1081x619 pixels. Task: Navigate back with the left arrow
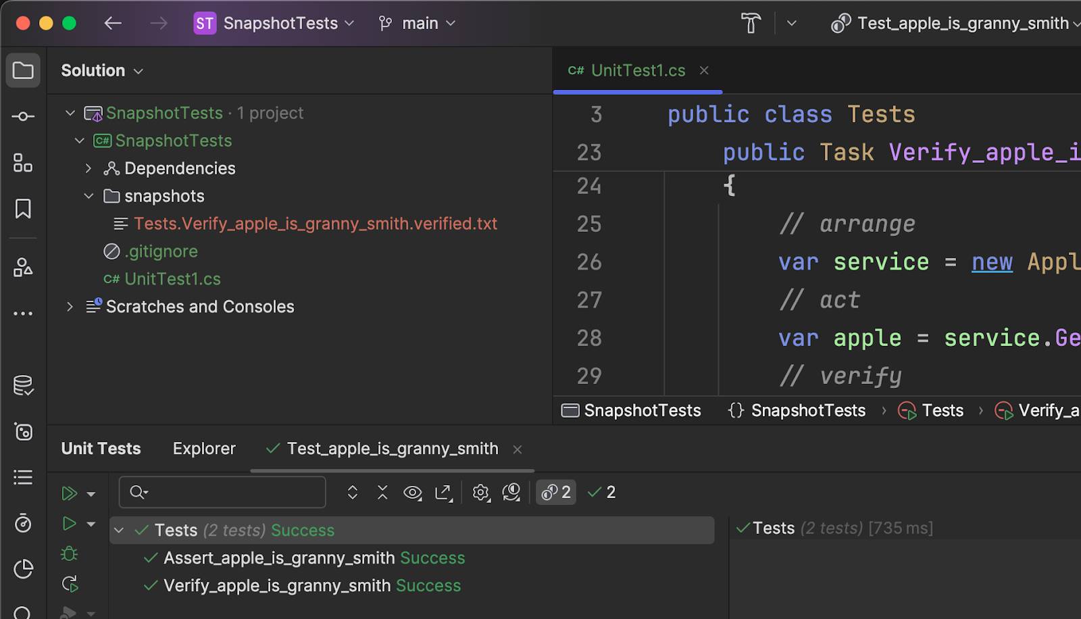tap(113, 24)
